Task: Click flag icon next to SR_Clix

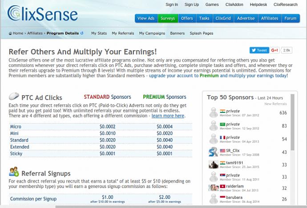Action: tap(222, 151)
